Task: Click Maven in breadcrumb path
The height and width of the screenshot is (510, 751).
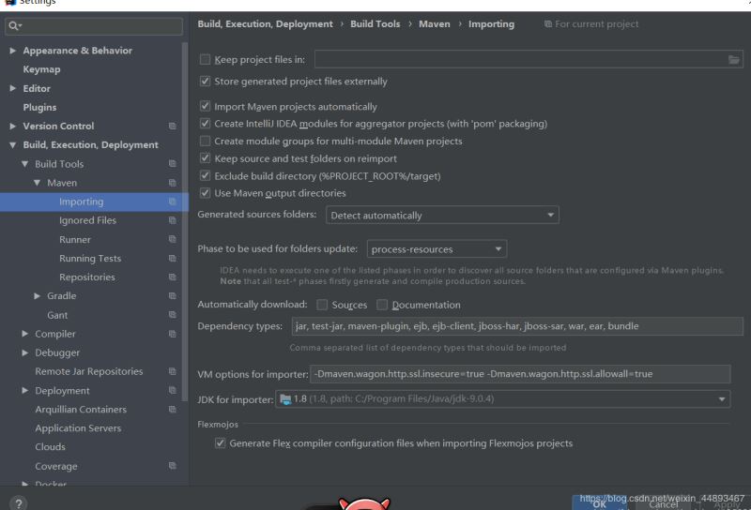Action: click(x=435, y=24)
